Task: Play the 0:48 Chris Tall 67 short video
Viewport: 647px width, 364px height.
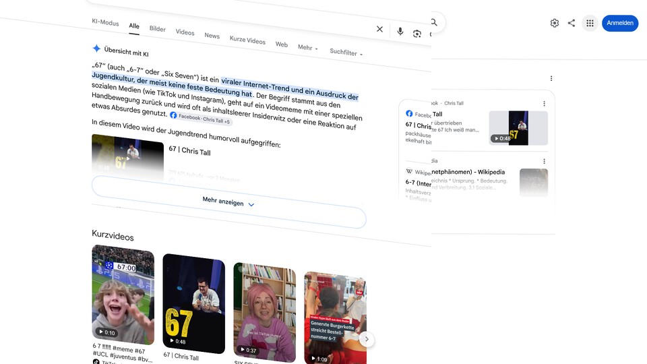Action: click(193, 304)
